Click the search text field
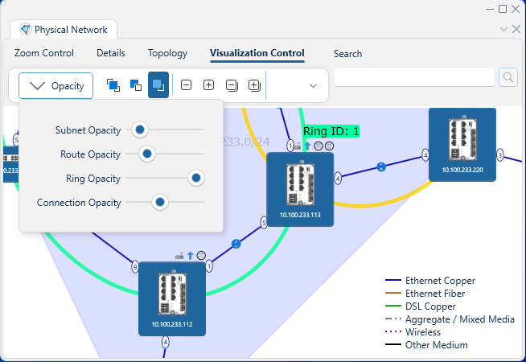The height and width of the screenshot is (362, 526). tap(414, 77)
